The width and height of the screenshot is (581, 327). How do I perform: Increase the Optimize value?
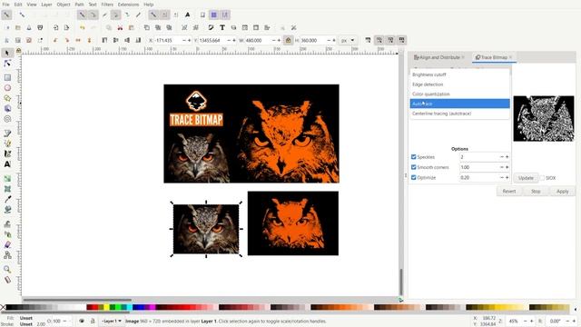[x=507, y=178]
